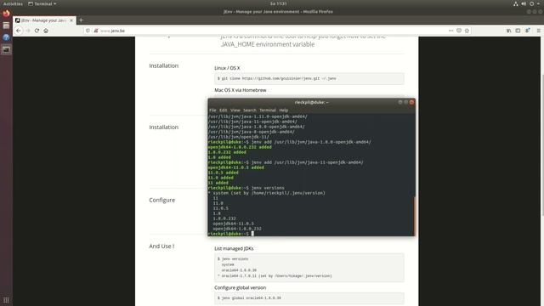Save page to Pocket
This screenshot has height=306, width=544.
point(459,31)
